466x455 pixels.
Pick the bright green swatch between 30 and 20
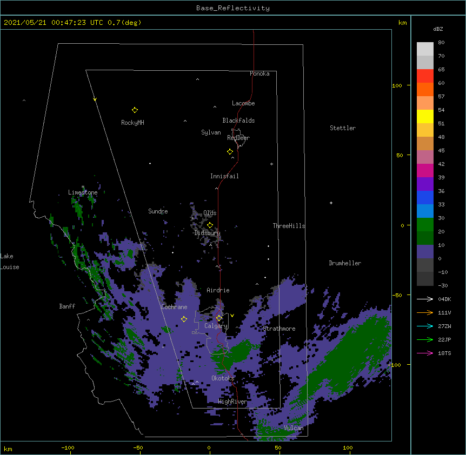pos(425,225)
